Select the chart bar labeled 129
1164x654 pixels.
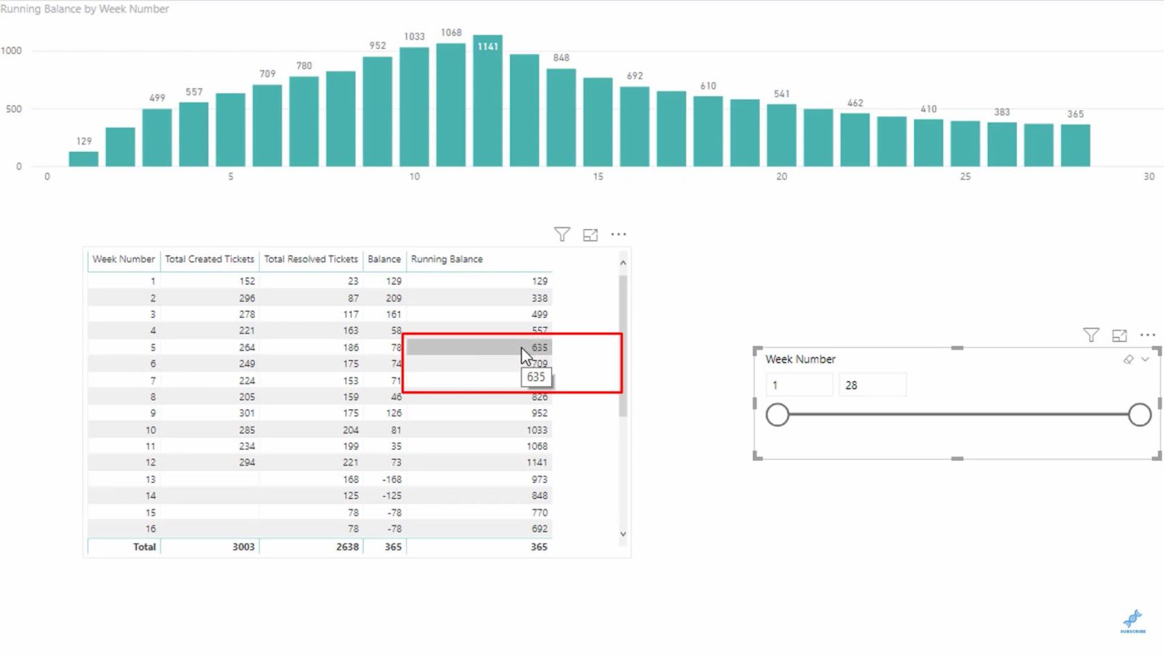click(x=84, y=158)
